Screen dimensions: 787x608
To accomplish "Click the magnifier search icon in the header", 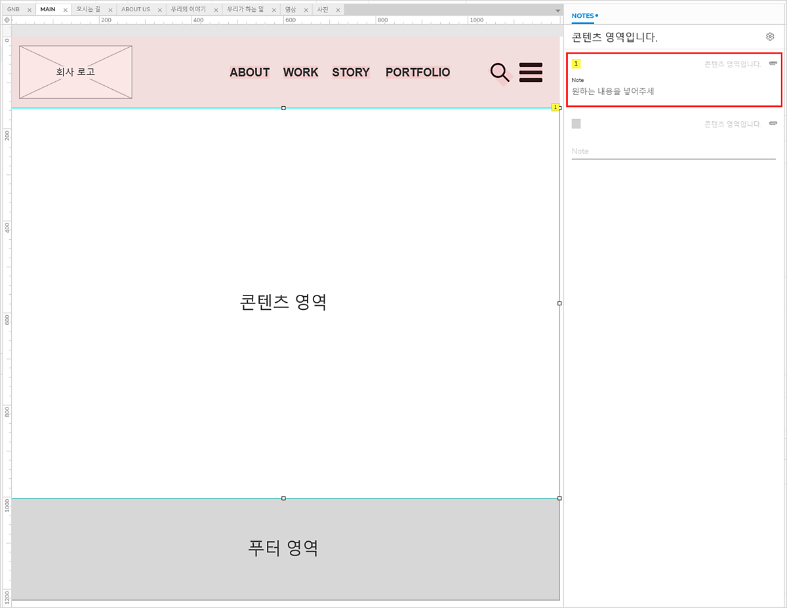I will [x=500, y=72].
